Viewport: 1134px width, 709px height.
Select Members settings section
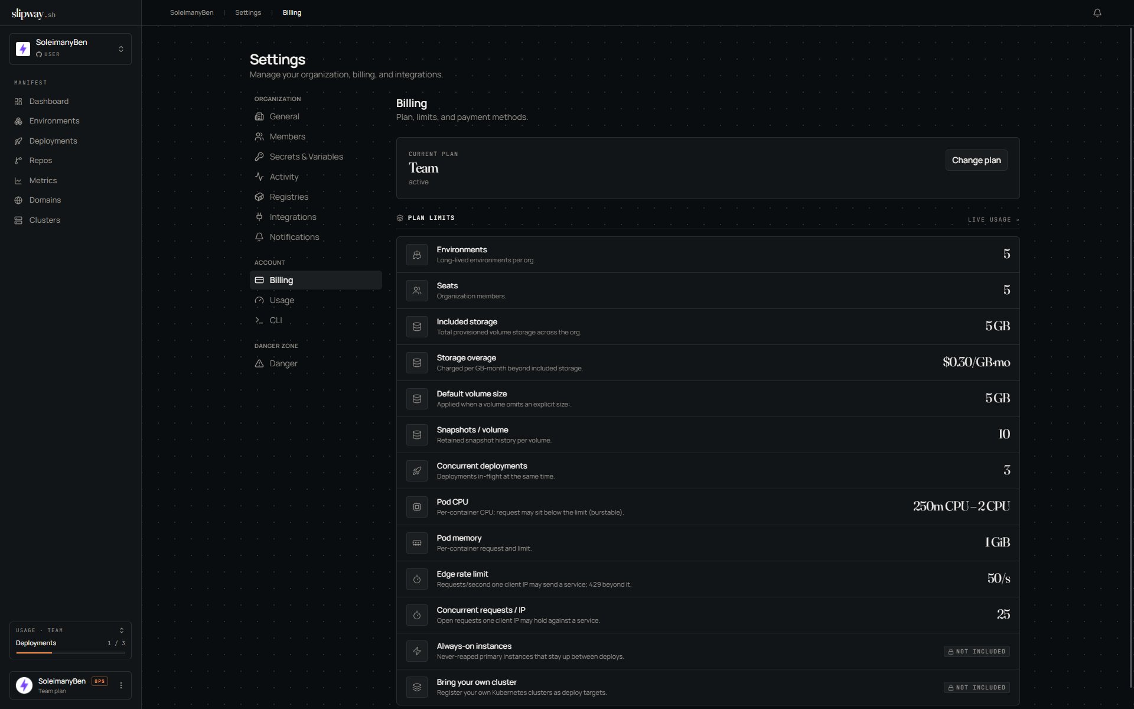point(315,137)
